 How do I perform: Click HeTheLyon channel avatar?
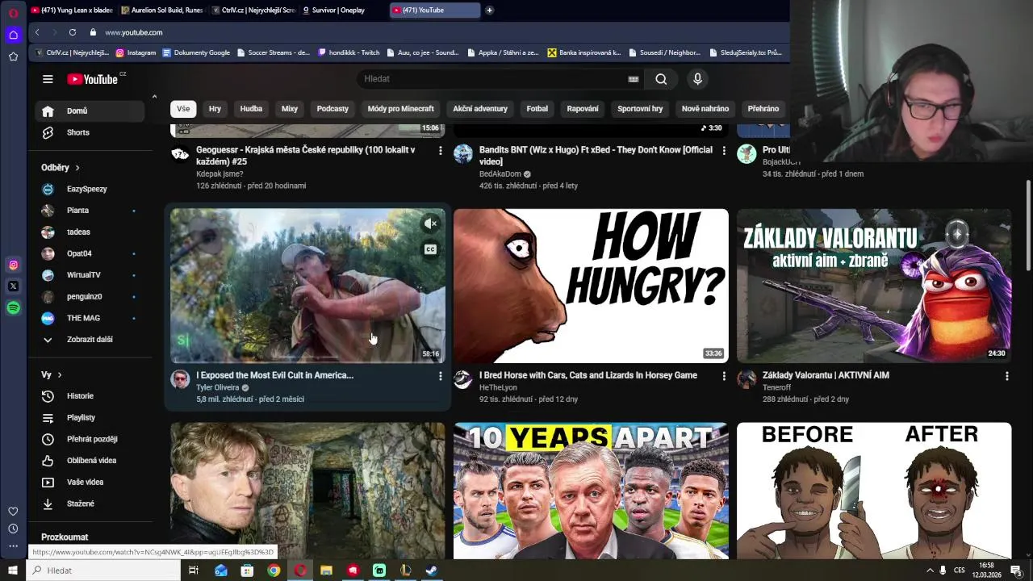(463, 379)
